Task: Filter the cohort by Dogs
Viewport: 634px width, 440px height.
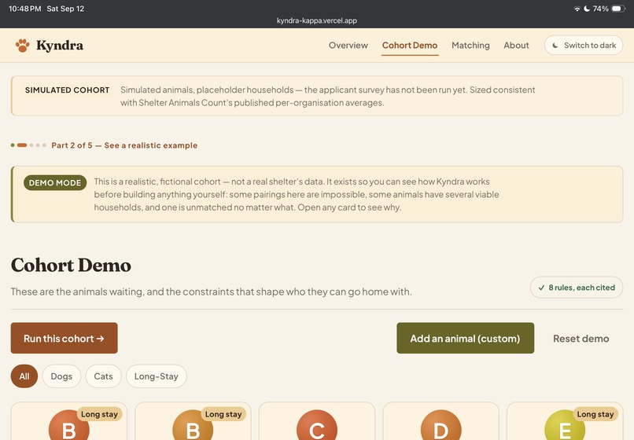Action: coord(61,376)
